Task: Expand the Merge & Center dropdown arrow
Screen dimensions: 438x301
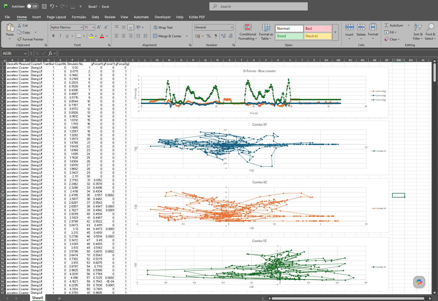Action: point(187,36)
